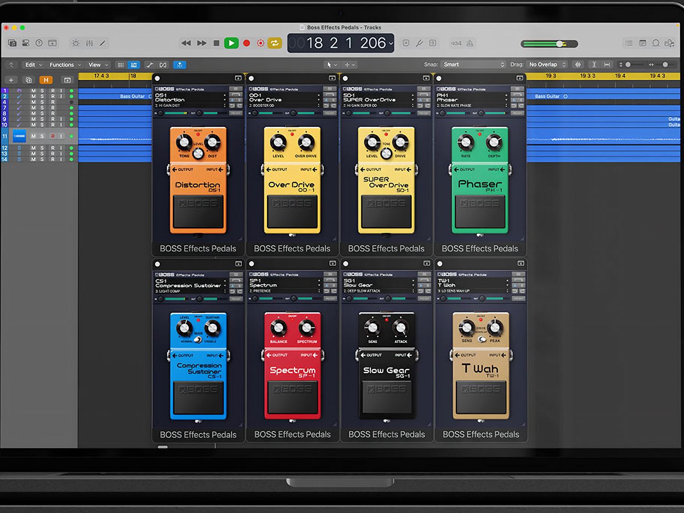Stomp the green Phaser PH-1 pedal switch

point(480,211)
